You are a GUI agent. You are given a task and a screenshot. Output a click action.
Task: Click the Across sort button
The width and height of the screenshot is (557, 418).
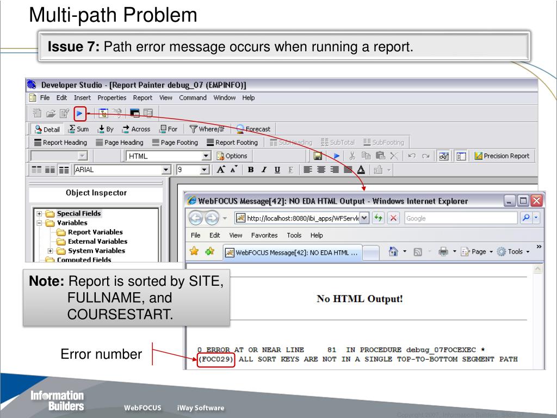pyautogui.click(x=136, y=129)
